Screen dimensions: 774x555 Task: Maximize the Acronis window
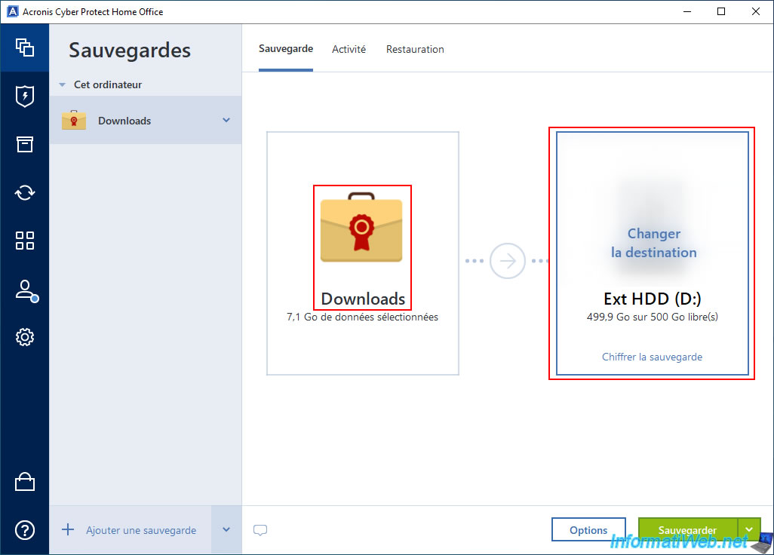(721, 11)
